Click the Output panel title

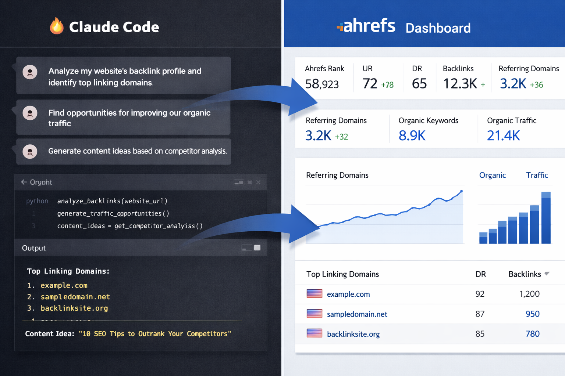tap(34, 248)
